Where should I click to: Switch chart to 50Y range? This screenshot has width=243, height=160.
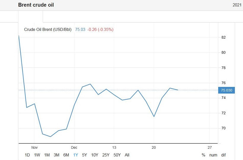[x=117, y=155]
